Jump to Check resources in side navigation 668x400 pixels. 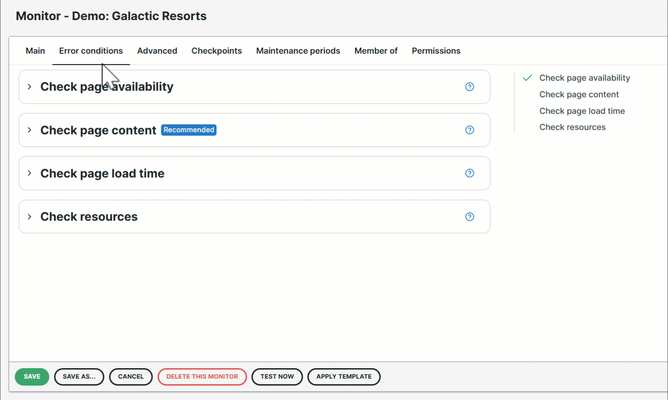(572, 127)
